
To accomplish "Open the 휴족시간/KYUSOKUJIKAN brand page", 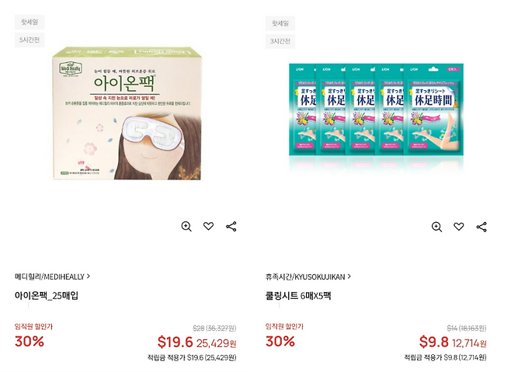I will click(x=305, y=276).
